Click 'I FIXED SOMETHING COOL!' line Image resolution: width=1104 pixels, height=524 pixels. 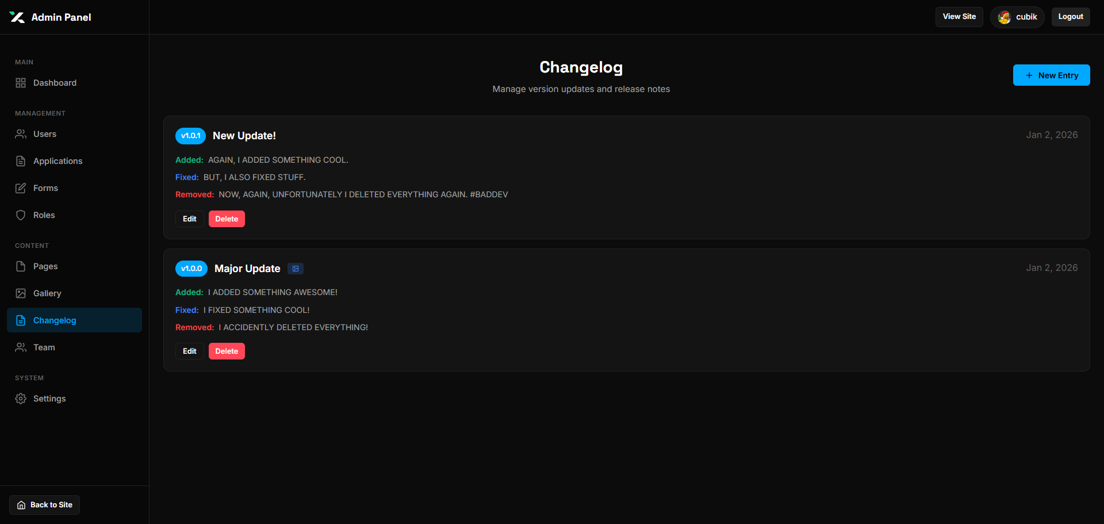256,310
